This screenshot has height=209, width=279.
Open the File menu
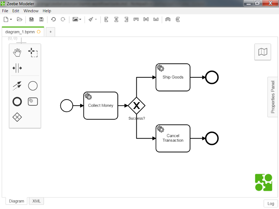tap(5, 11)
